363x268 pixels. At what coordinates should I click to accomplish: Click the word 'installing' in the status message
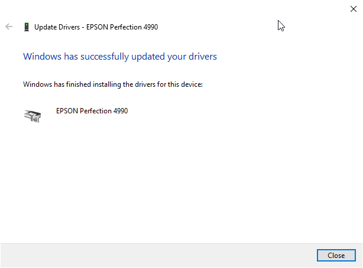pyautogui.click(x=107, y=84)
